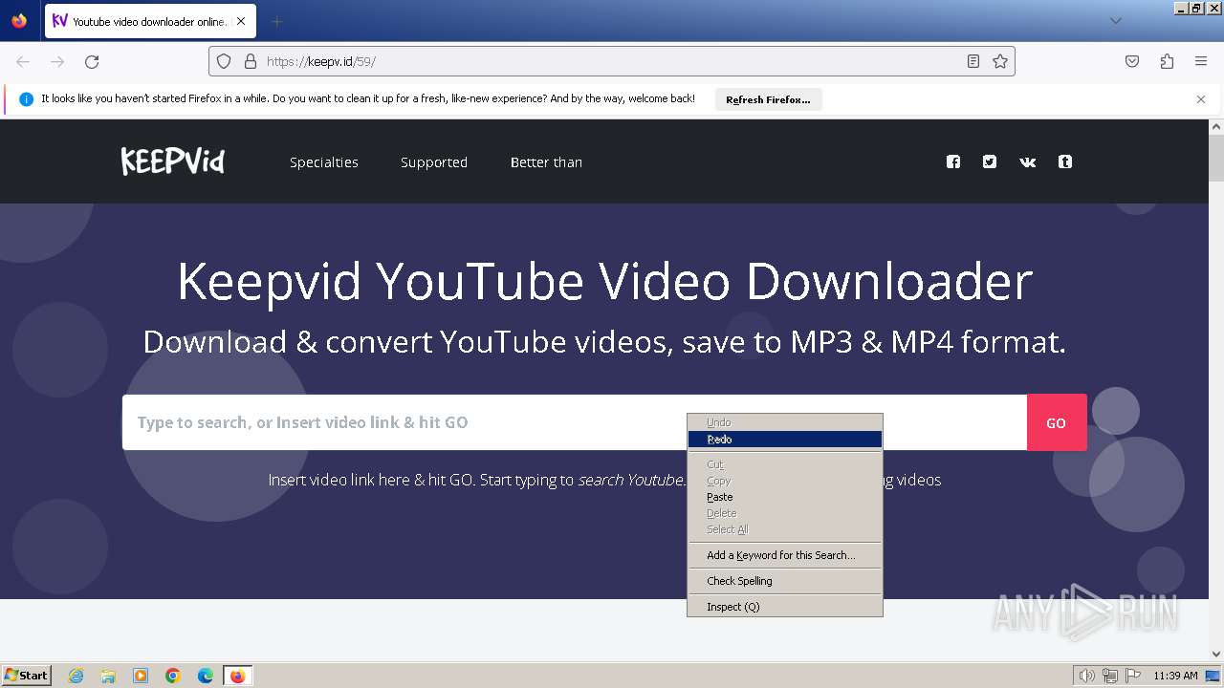Image resolution: width=1224 pixels, height=688 pixels.
Task: Select Check Spelling in the context menu
Action: click(x=785, y=581)
